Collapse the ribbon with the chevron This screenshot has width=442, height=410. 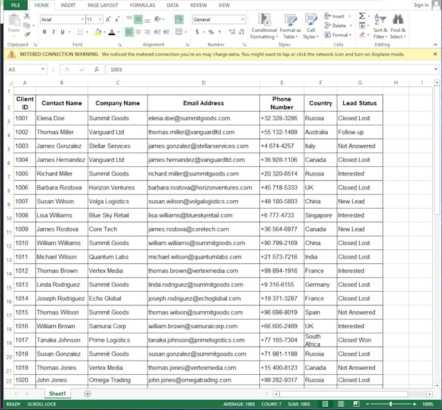point(435,45)
